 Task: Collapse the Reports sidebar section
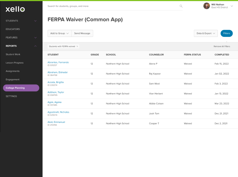(x=35, y=46)
